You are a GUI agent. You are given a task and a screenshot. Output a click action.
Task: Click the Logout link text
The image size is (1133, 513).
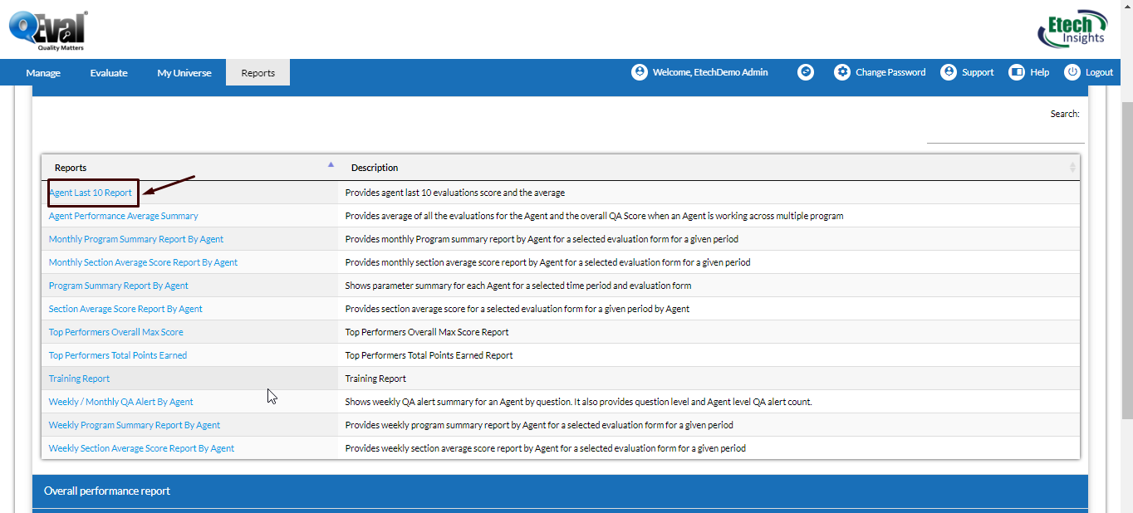1099,72
